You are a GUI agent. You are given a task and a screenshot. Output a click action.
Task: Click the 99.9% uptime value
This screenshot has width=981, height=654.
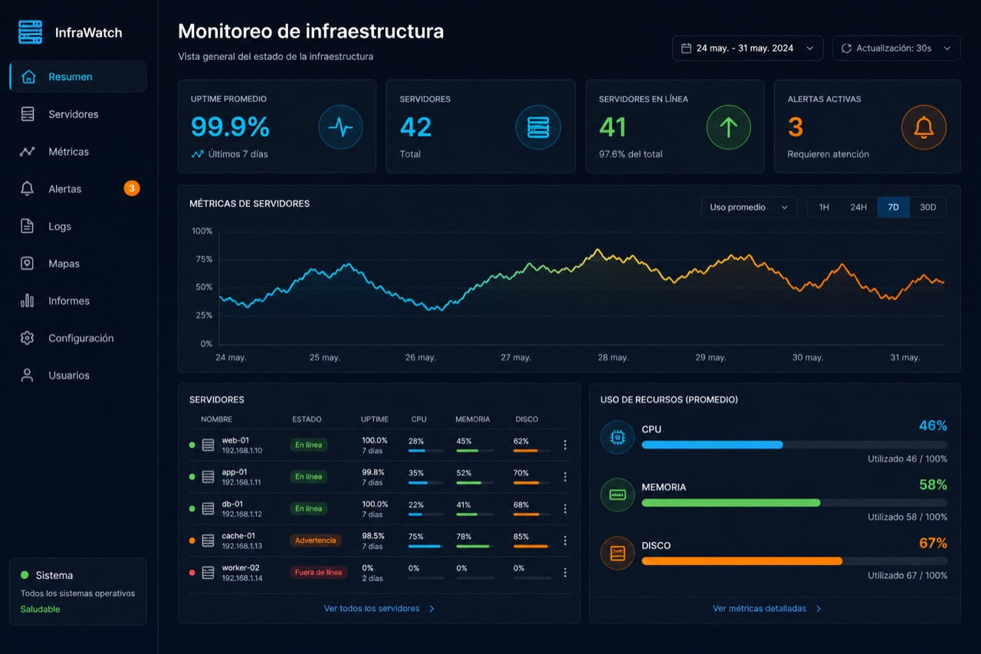[230, 127]
